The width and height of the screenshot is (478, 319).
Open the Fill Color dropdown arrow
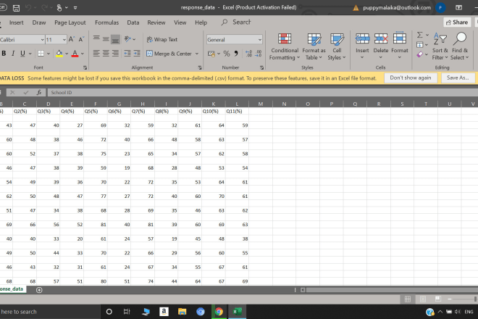(x=67, y=54)
